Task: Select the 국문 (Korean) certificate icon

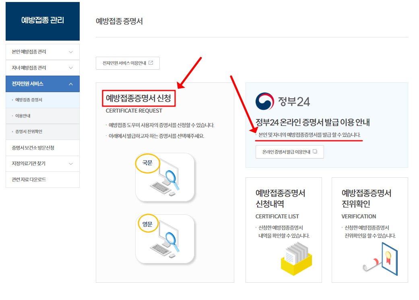Action: (x=165, y=176)
